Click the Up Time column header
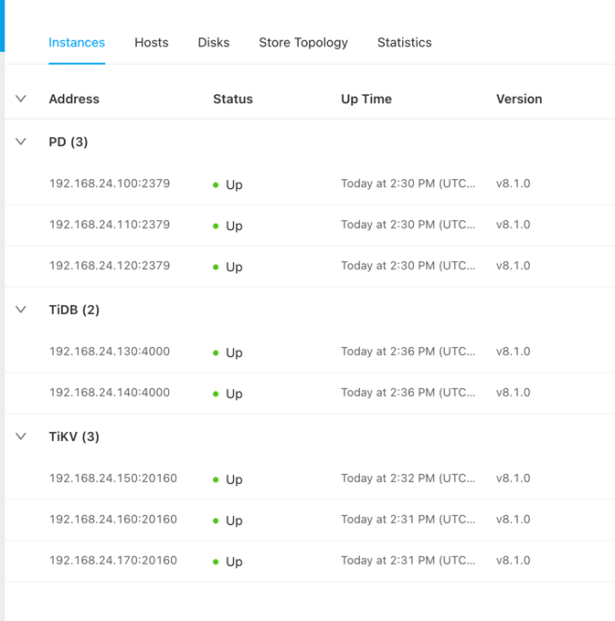 coord(366,99)
